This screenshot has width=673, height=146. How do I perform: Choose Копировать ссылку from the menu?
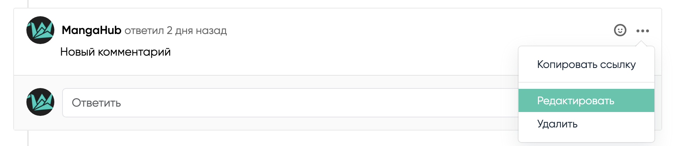586,65
